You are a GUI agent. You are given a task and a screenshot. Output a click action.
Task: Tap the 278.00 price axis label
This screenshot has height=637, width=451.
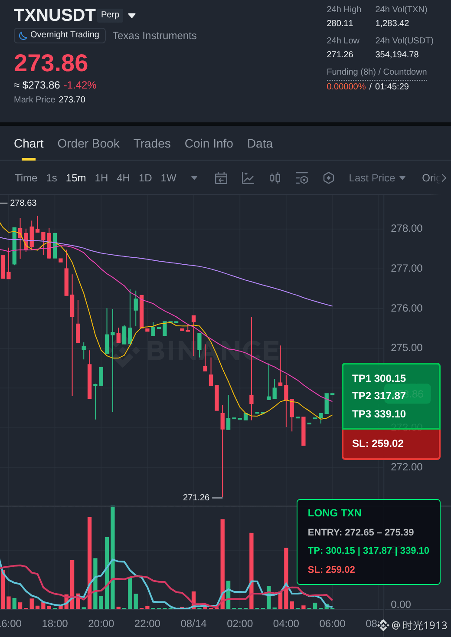pyautogui.click(x=407, y=228)
